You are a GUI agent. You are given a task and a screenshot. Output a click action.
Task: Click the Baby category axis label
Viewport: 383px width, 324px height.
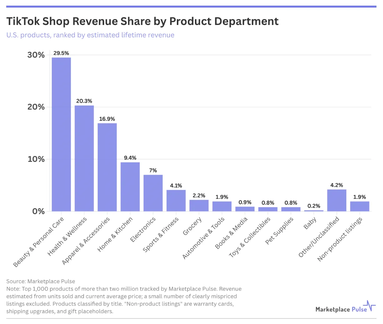click(x=310, y=223)
